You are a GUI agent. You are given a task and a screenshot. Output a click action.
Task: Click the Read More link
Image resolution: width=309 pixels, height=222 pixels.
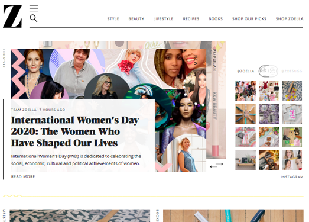(x=23, y=177)
